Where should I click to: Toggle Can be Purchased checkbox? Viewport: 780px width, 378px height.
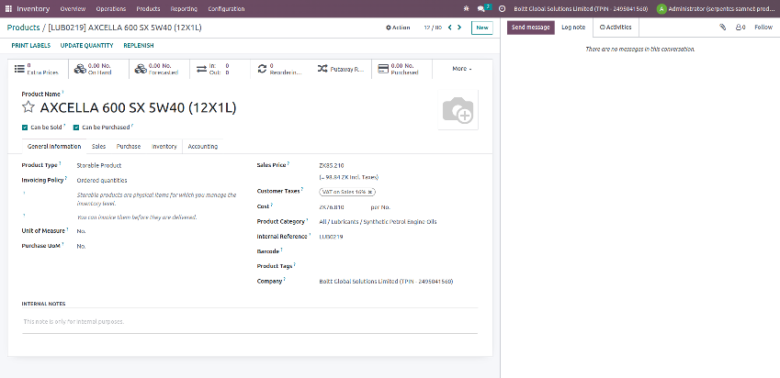76,128
